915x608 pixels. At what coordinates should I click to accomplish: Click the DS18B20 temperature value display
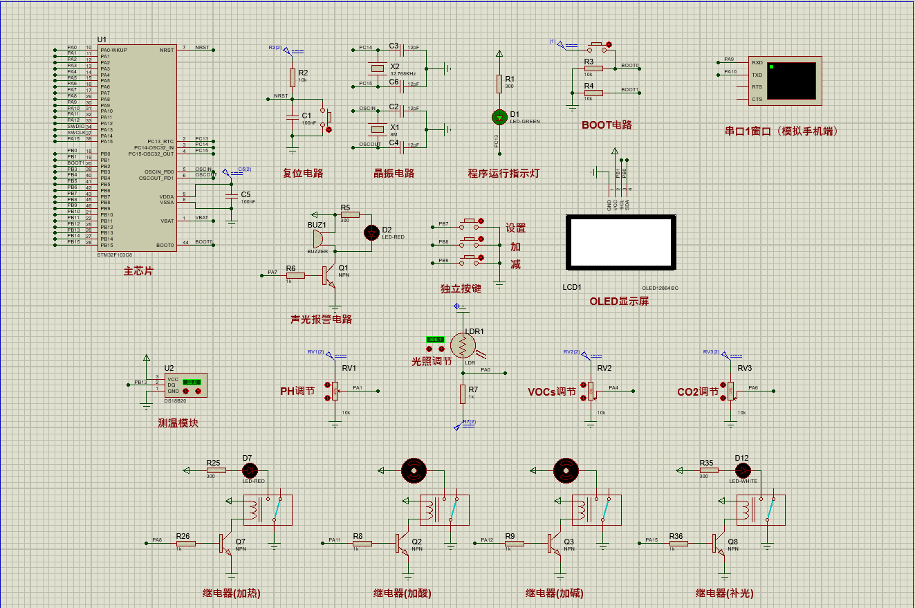point(192,381)
